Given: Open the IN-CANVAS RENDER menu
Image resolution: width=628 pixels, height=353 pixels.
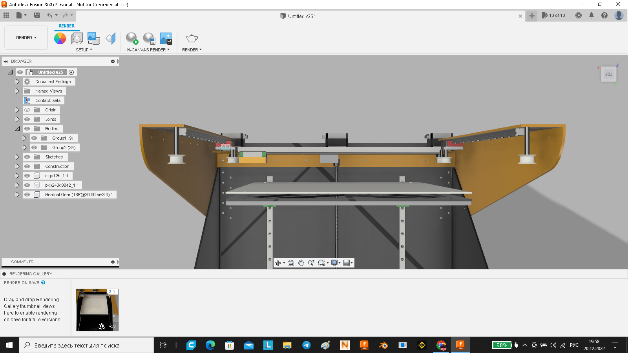Looking at the screenshot, I should click(148, 50).
